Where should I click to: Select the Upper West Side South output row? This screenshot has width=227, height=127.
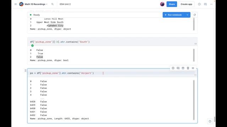47,22
